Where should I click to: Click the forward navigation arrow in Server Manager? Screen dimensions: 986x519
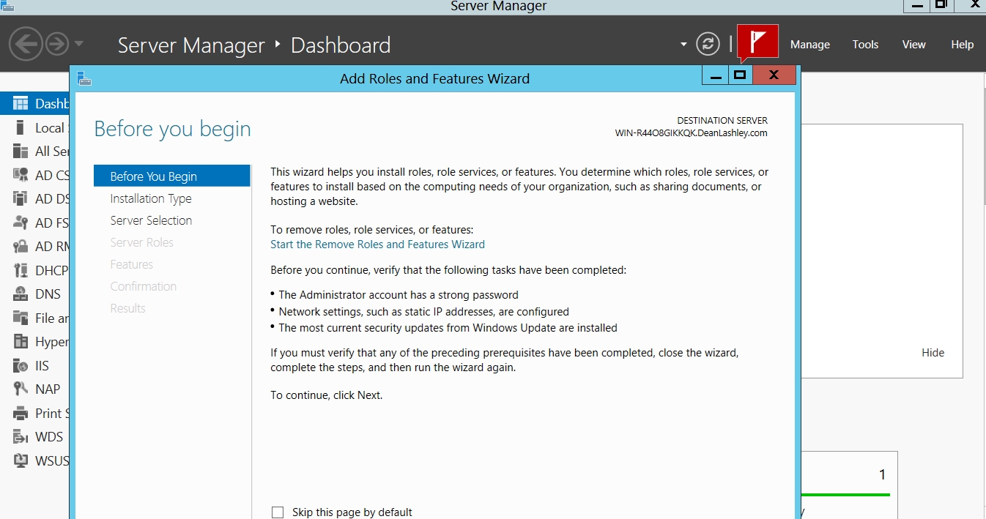[57, 44]
